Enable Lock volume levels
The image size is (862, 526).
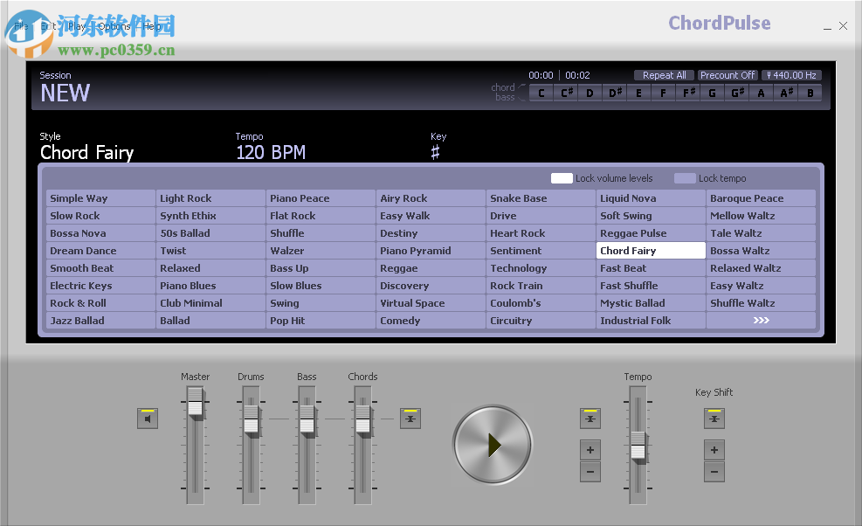(x=562, y=178)
